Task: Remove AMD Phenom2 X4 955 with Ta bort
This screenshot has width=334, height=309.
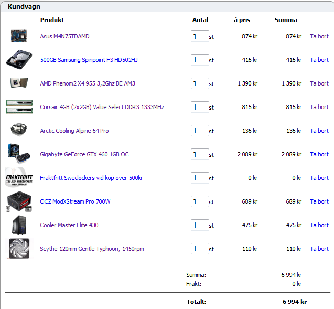Action: 319,83
